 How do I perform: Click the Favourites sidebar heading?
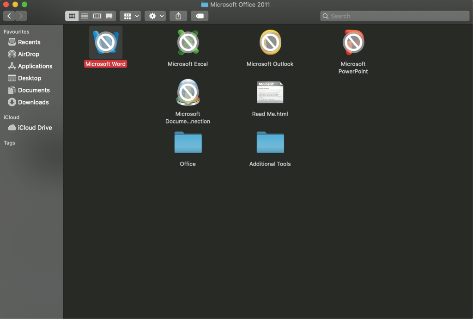tap(16, 32)
